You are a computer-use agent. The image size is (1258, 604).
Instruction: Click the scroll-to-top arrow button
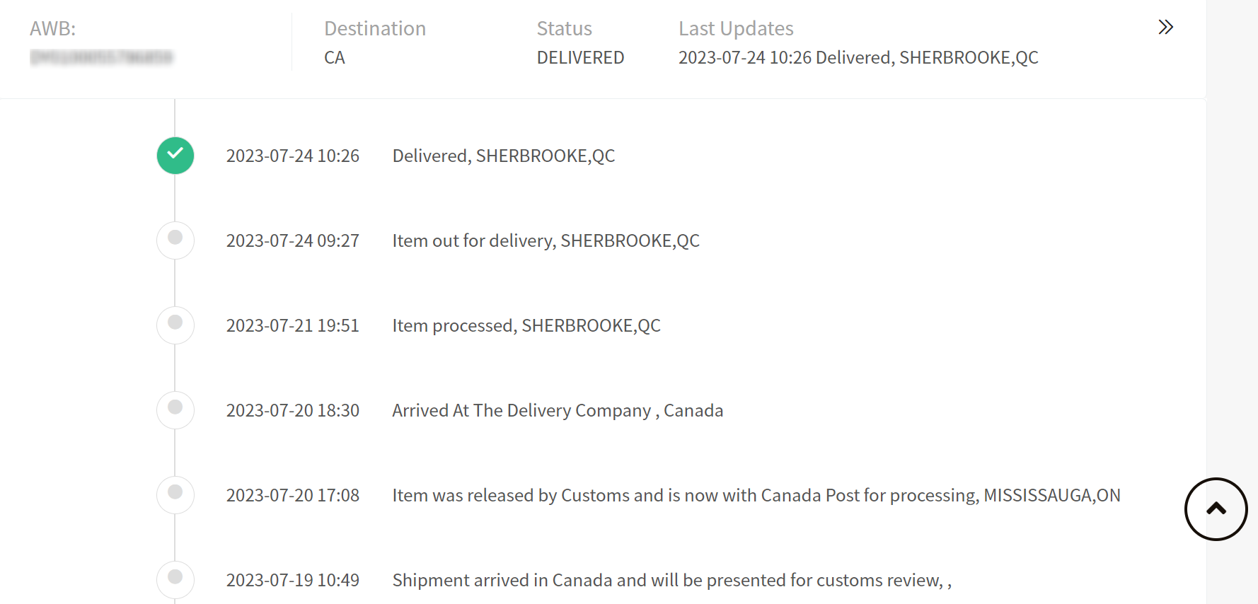click(1216, 509)
